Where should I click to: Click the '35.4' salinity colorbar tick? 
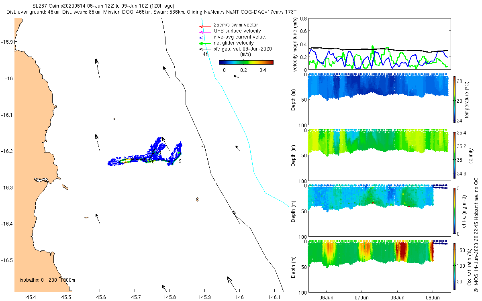(461, 133)
